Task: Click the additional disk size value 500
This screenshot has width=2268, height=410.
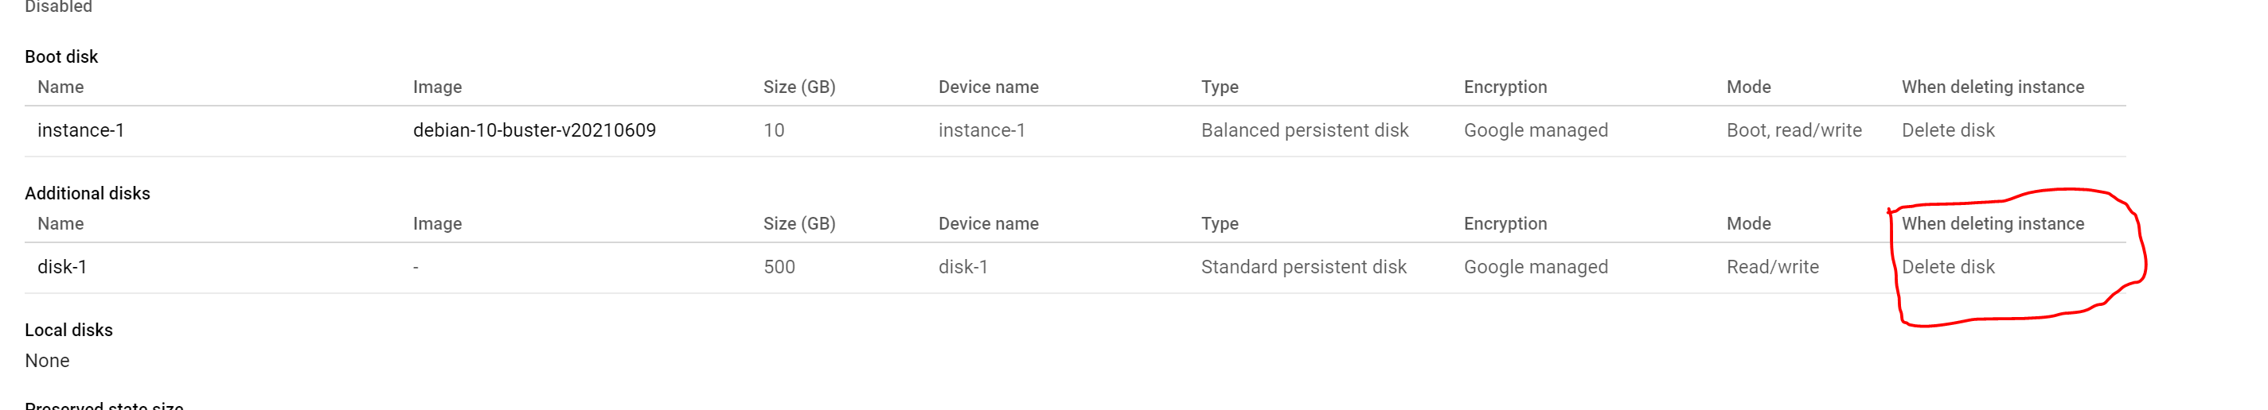Action: click(779, 267)
